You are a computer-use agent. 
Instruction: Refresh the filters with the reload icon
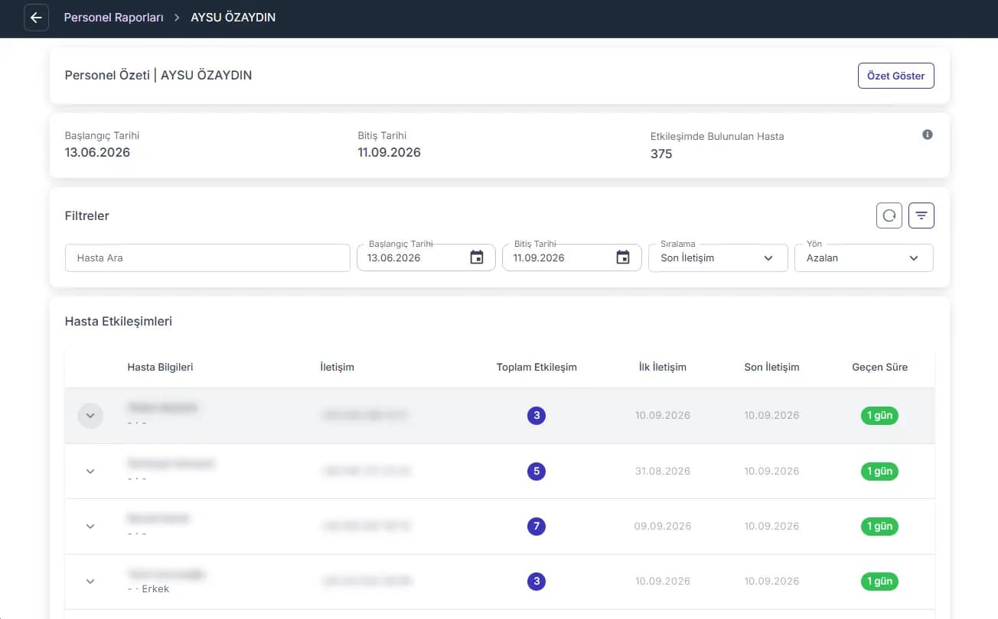pos(889,216)
